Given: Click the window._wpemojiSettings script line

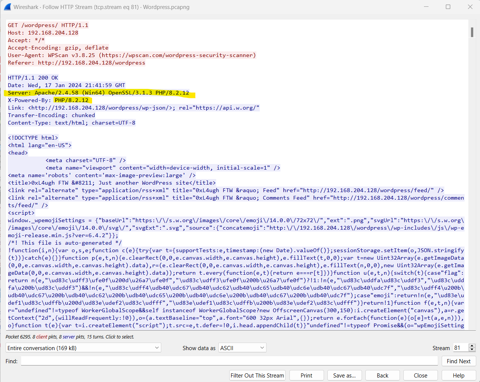Looking at the screenshot, I should (x=236, y=228).
